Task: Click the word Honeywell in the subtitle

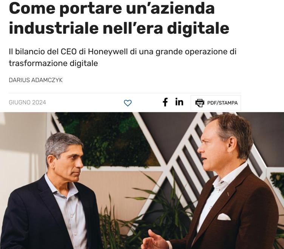Action: (108, 52)
